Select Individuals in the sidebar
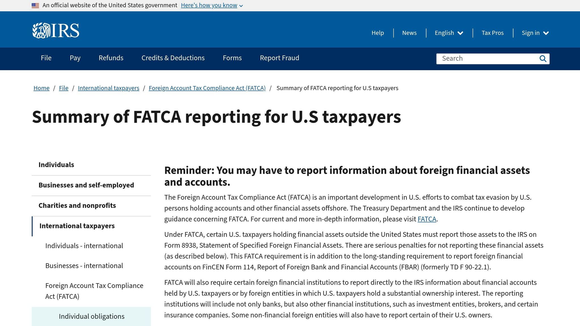The height and width of the screenshot is (326, 580). tap(91, 165)
